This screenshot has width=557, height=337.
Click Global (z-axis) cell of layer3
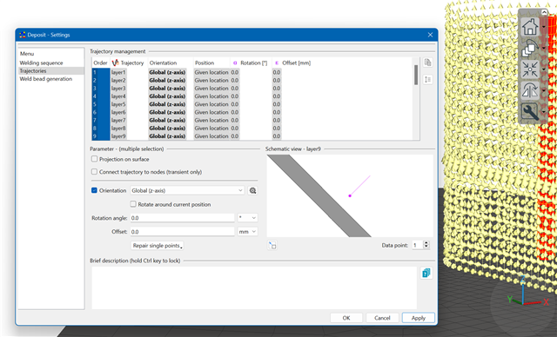tap(167, 89)
